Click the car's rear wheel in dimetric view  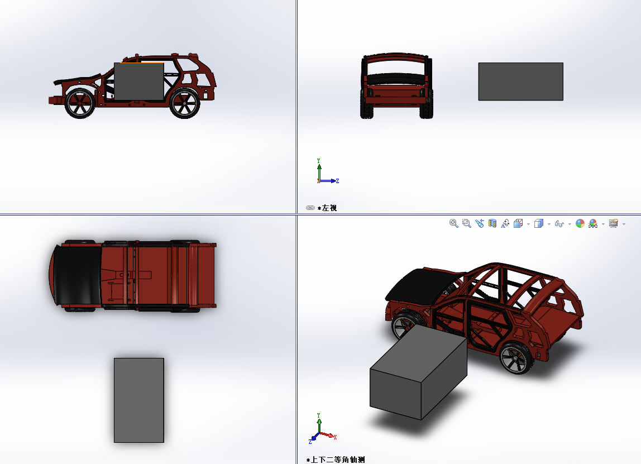click(516, 358)
